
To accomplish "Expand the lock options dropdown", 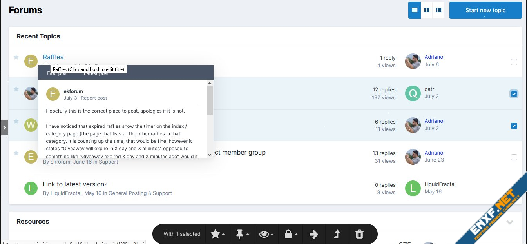I will coord(290,234).
